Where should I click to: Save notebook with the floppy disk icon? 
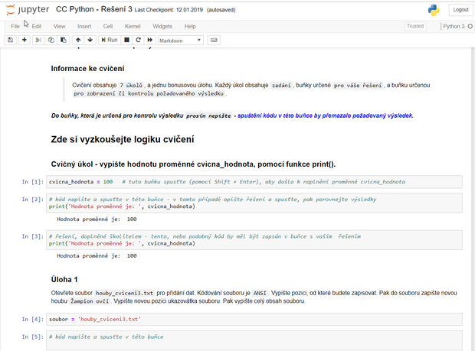click(10, 40)
